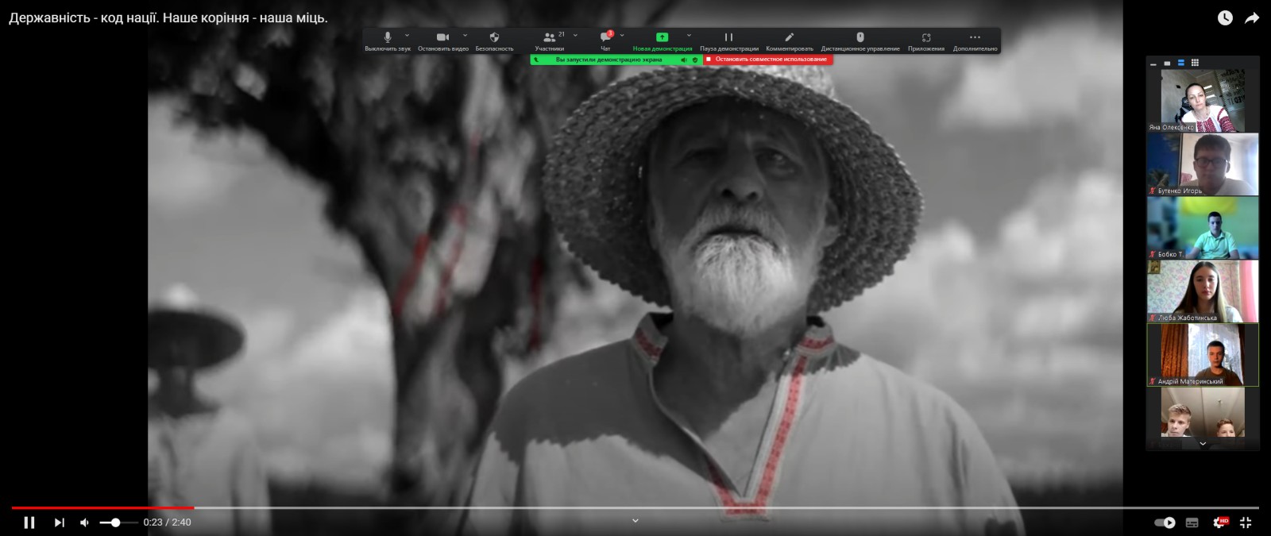The height and width of the screenshot is (536, 1271).
Task: Open the Приложения menu item
Action: click(926, 37)
